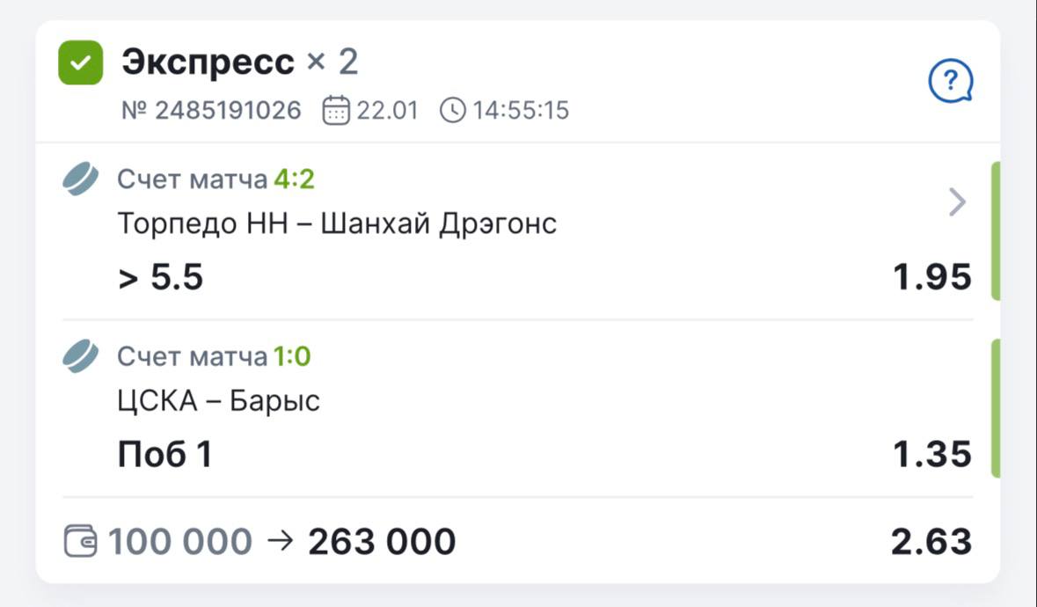Open the ЦСКА – Барыс match

pos(218,401)
